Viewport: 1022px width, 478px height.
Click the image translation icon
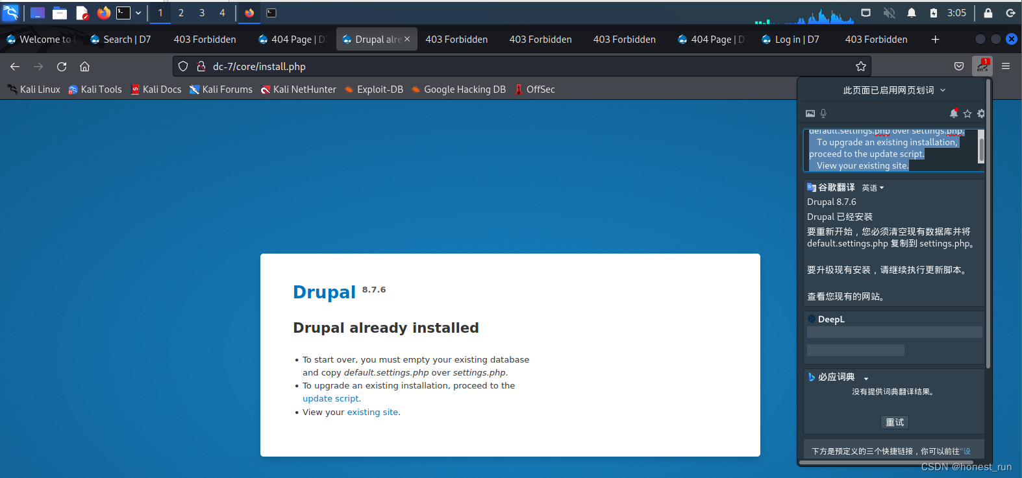point(810,114)
